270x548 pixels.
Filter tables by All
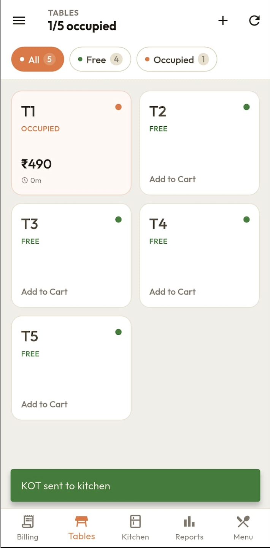pyautogui.click(x=38, y=59)
